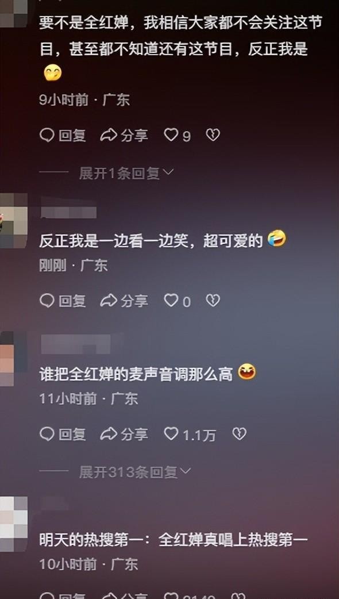Expand 展开313条回复 replies
Image resolution: width=339 pixels, height=599 pixels.
point(135,472)
